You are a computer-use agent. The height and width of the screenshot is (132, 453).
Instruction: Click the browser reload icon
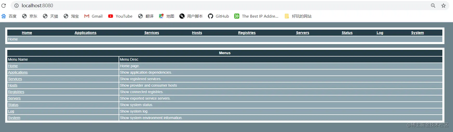[x=4, y=5]
